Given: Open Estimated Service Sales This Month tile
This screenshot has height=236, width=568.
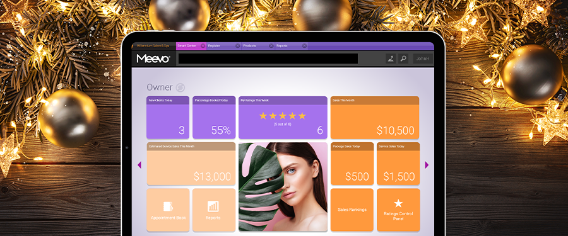Looking at the screenshot, I should pos(191,164).
